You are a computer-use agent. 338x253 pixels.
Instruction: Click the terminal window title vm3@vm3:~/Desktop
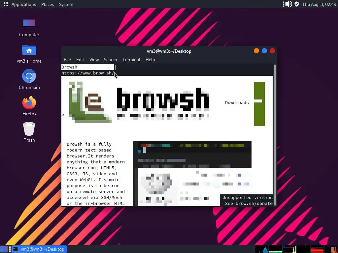point(169,51)
